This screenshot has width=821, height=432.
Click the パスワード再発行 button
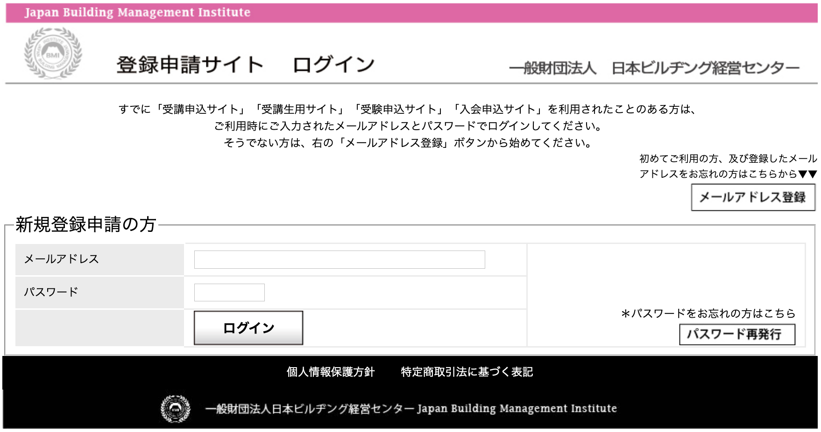[x=737, y=334]
